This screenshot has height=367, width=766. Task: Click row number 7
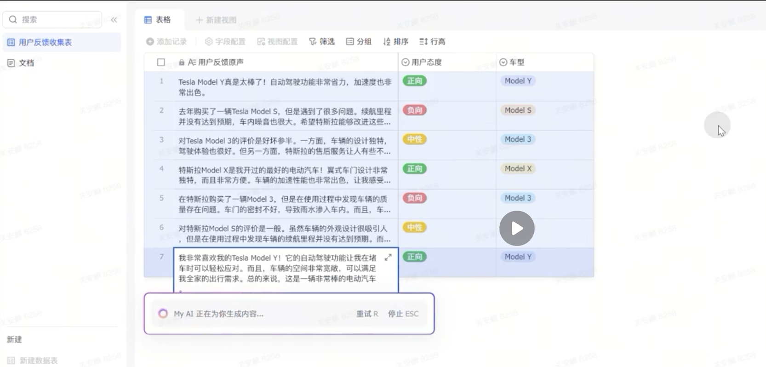[161, 257]
